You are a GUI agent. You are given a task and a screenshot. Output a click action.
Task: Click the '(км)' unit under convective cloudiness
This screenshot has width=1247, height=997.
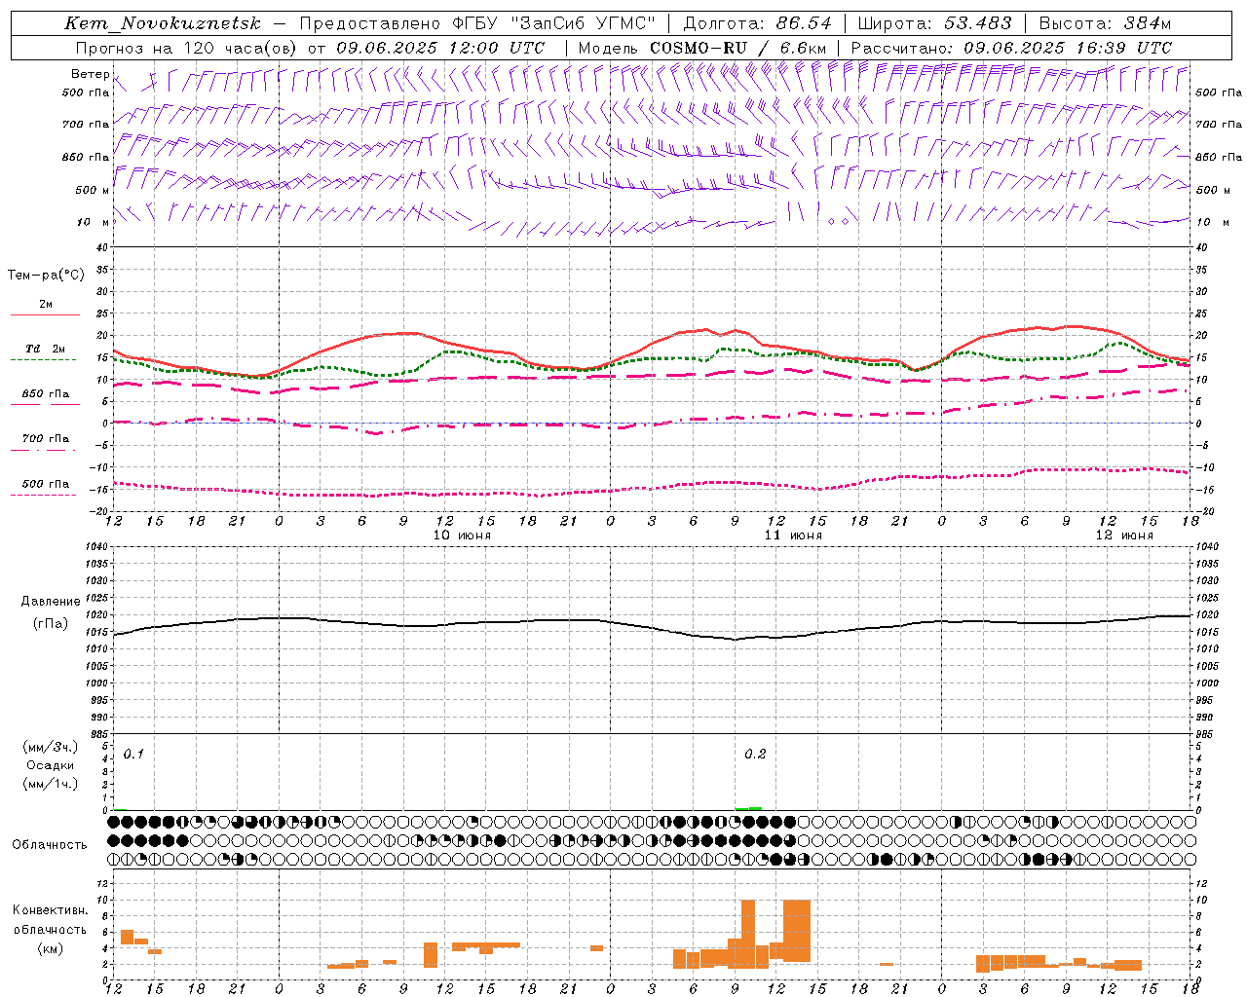click(x=50, y=948)
